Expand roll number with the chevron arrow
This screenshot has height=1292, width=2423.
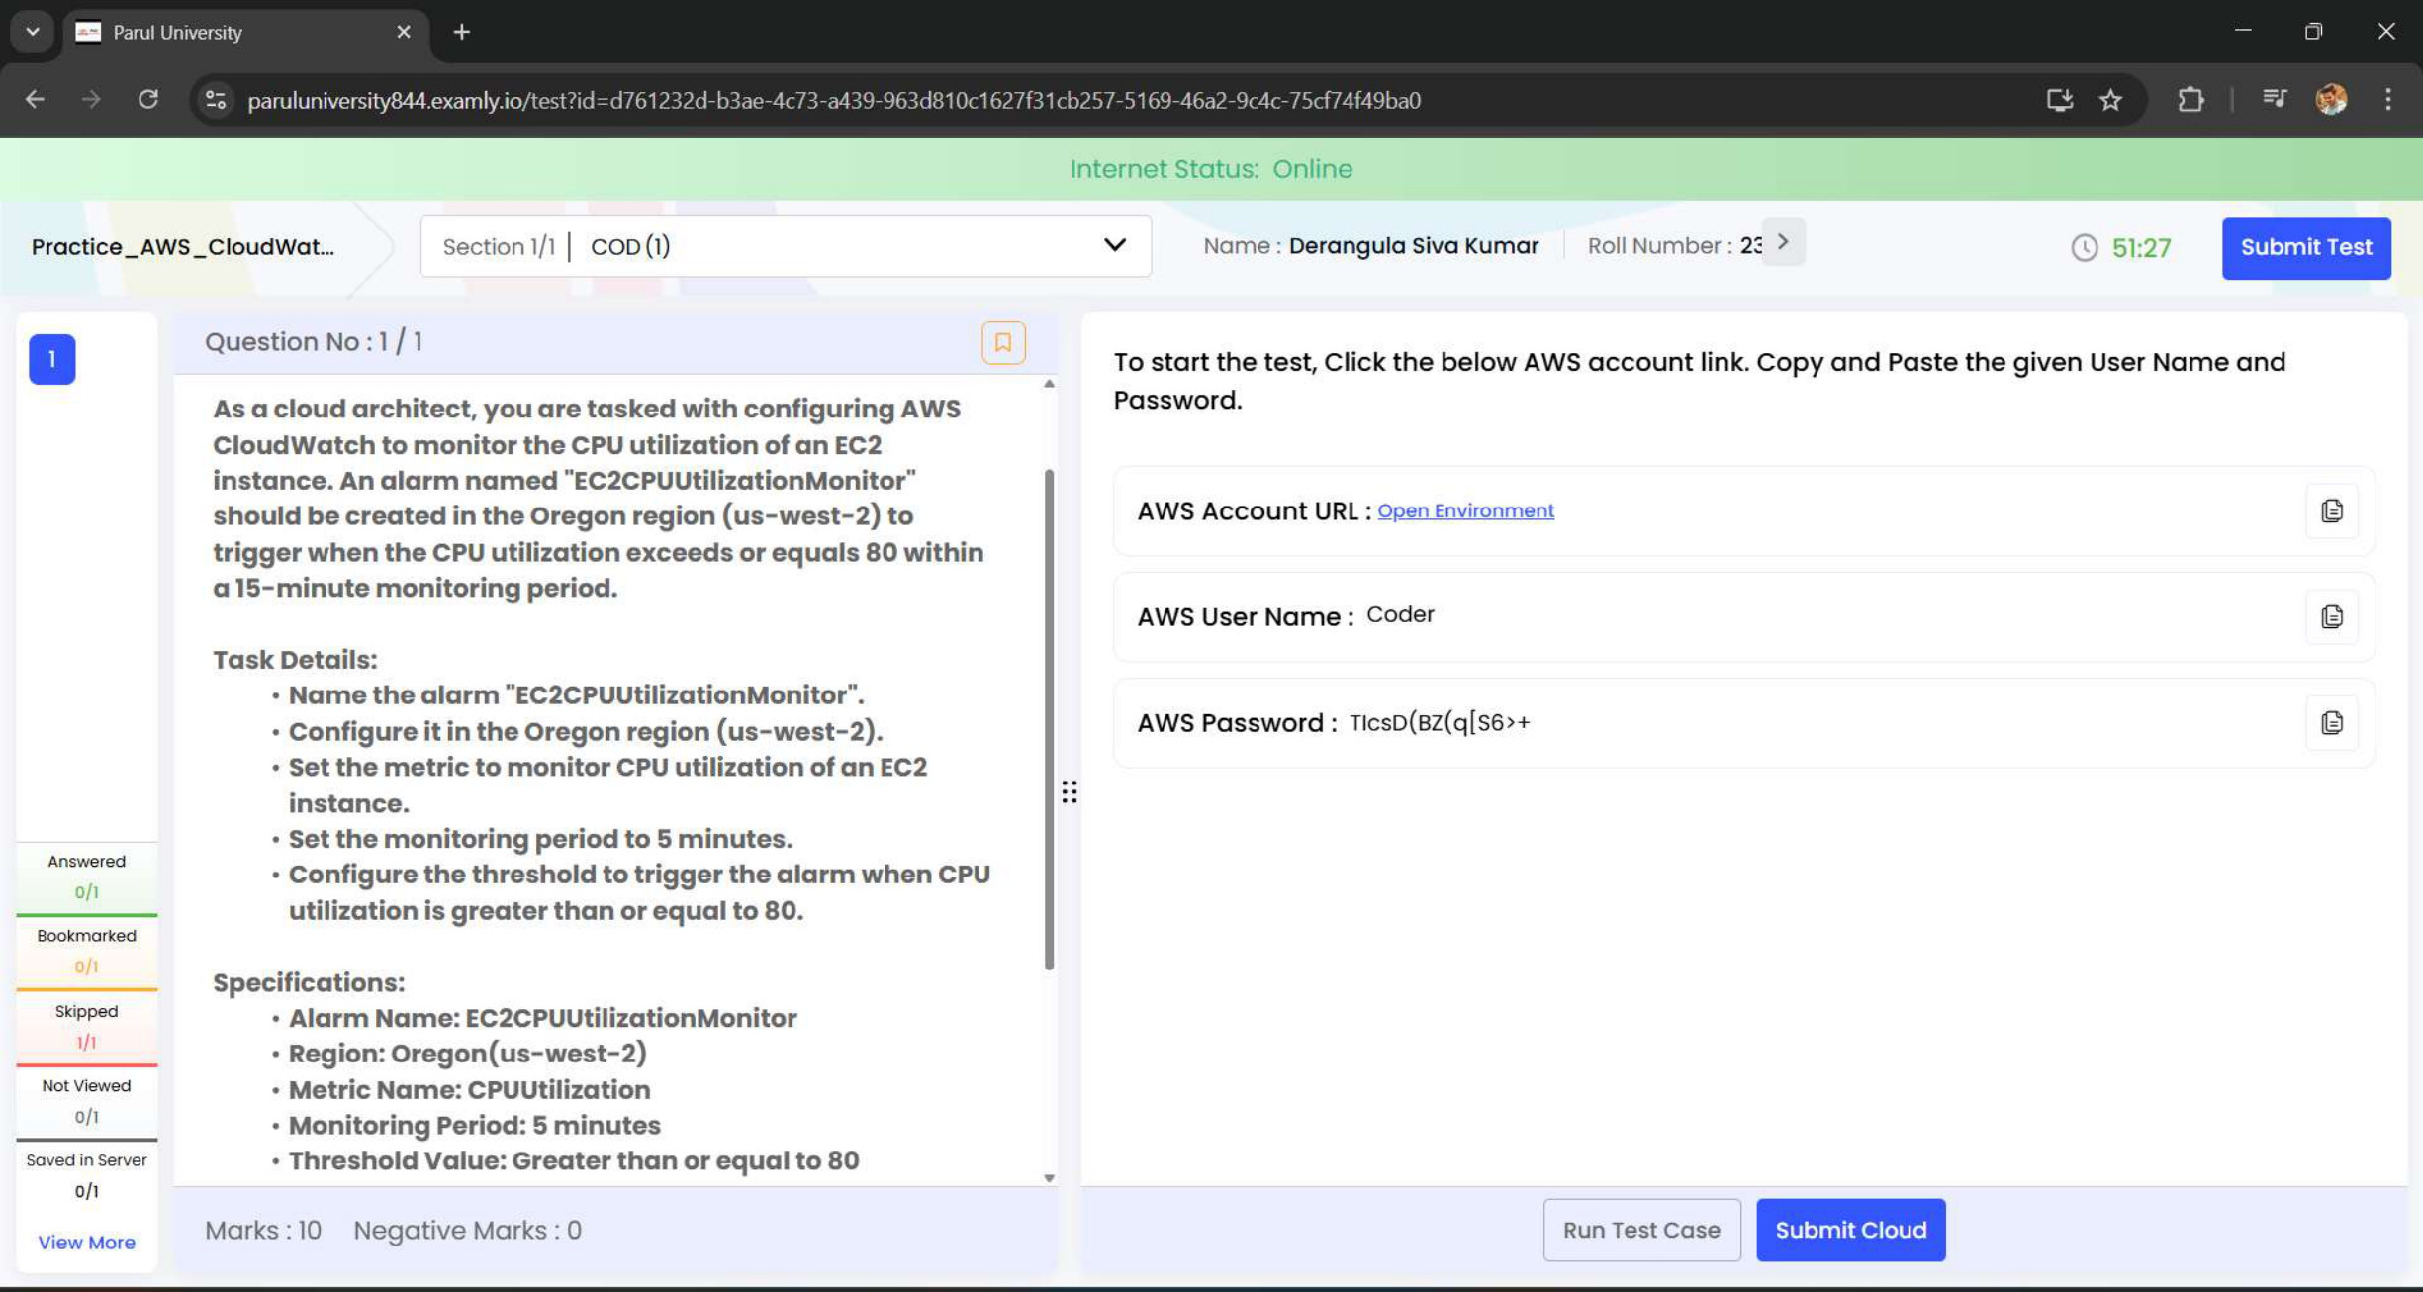[1783, 242]
